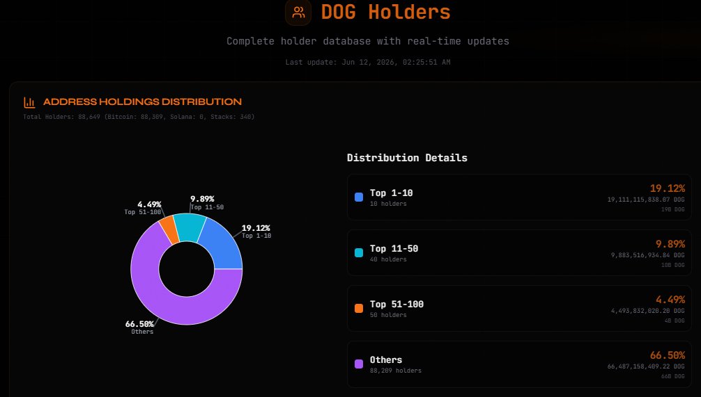
Task: Open the Top 51-100 distribution card
Action: [519, 308]
